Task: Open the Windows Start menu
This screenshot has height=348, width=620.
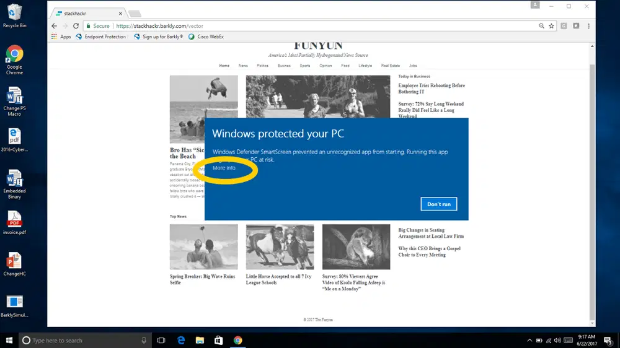Action: click(x=9, y=340)
